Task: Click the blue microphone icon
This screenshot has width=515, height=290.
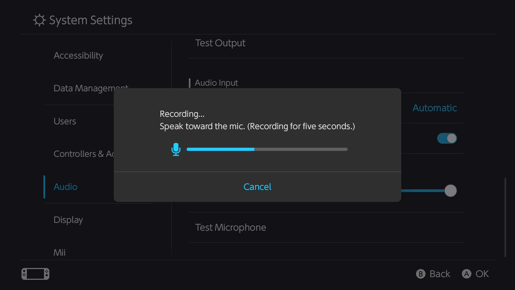Action: [x=176, y=149]
